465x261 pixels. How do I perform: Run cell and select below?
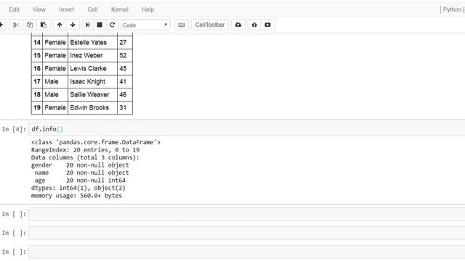pos(87,25)
